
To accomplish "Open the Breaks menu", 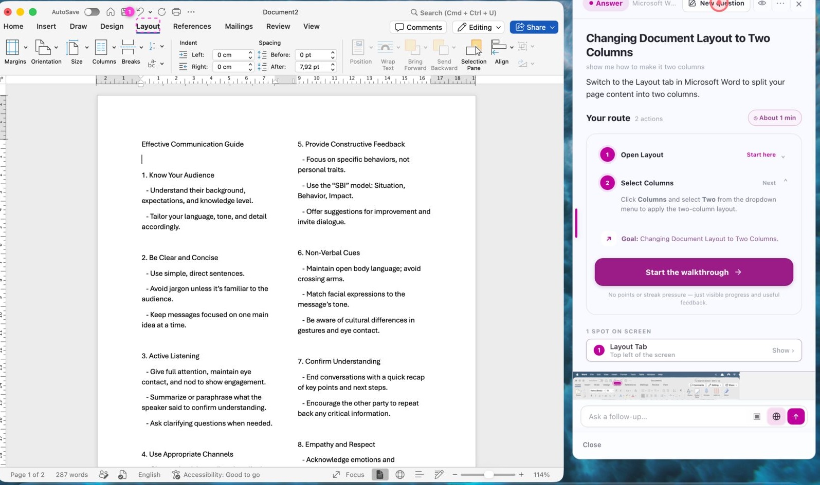I will (131, 52).
